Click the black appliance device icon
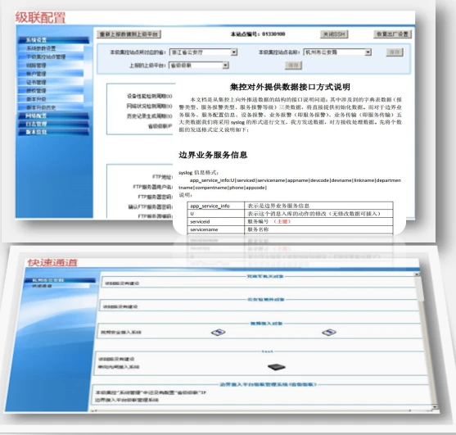This screenshot has width=456, height=435. click(x=276, y=367)
